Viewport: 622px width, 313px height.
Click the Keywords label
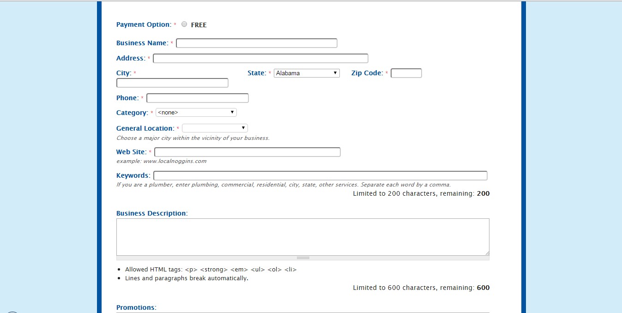point(133,175)
